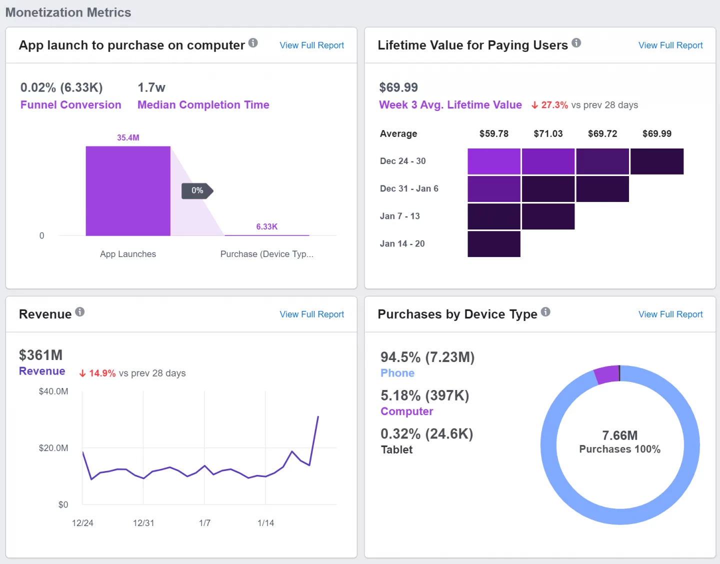Click second cohort cell in Jan 7 - 13 row
Viewport: 720px width, 564px height.
548,216
